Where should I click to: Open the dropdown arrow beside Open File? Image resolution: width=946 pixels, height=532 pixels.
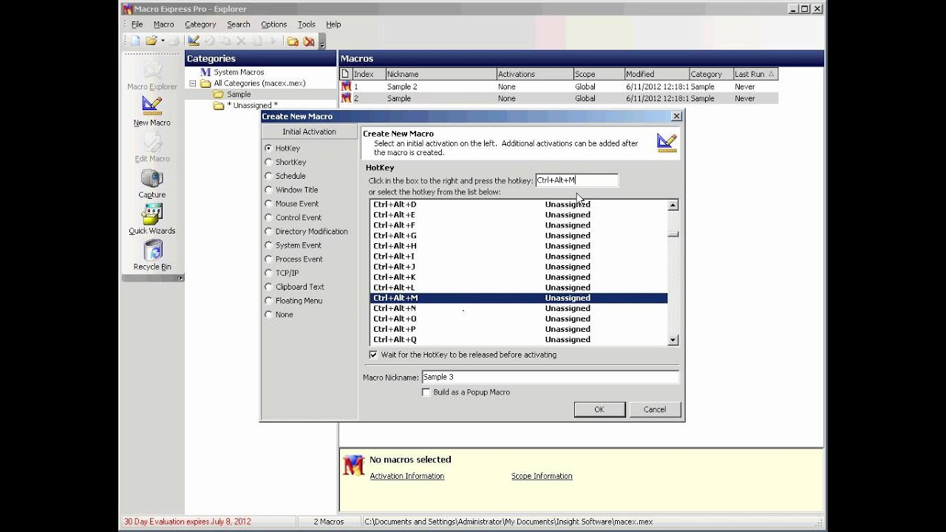(x=162, y=41)
